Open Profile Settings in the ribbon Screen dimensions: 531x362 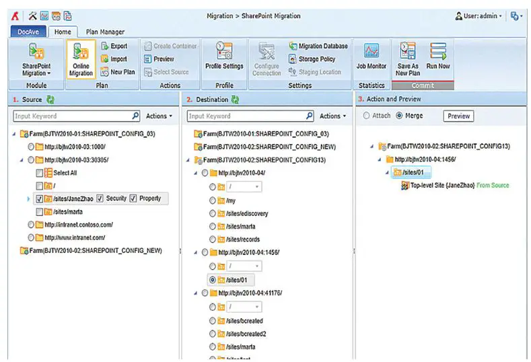pos(224,57)
